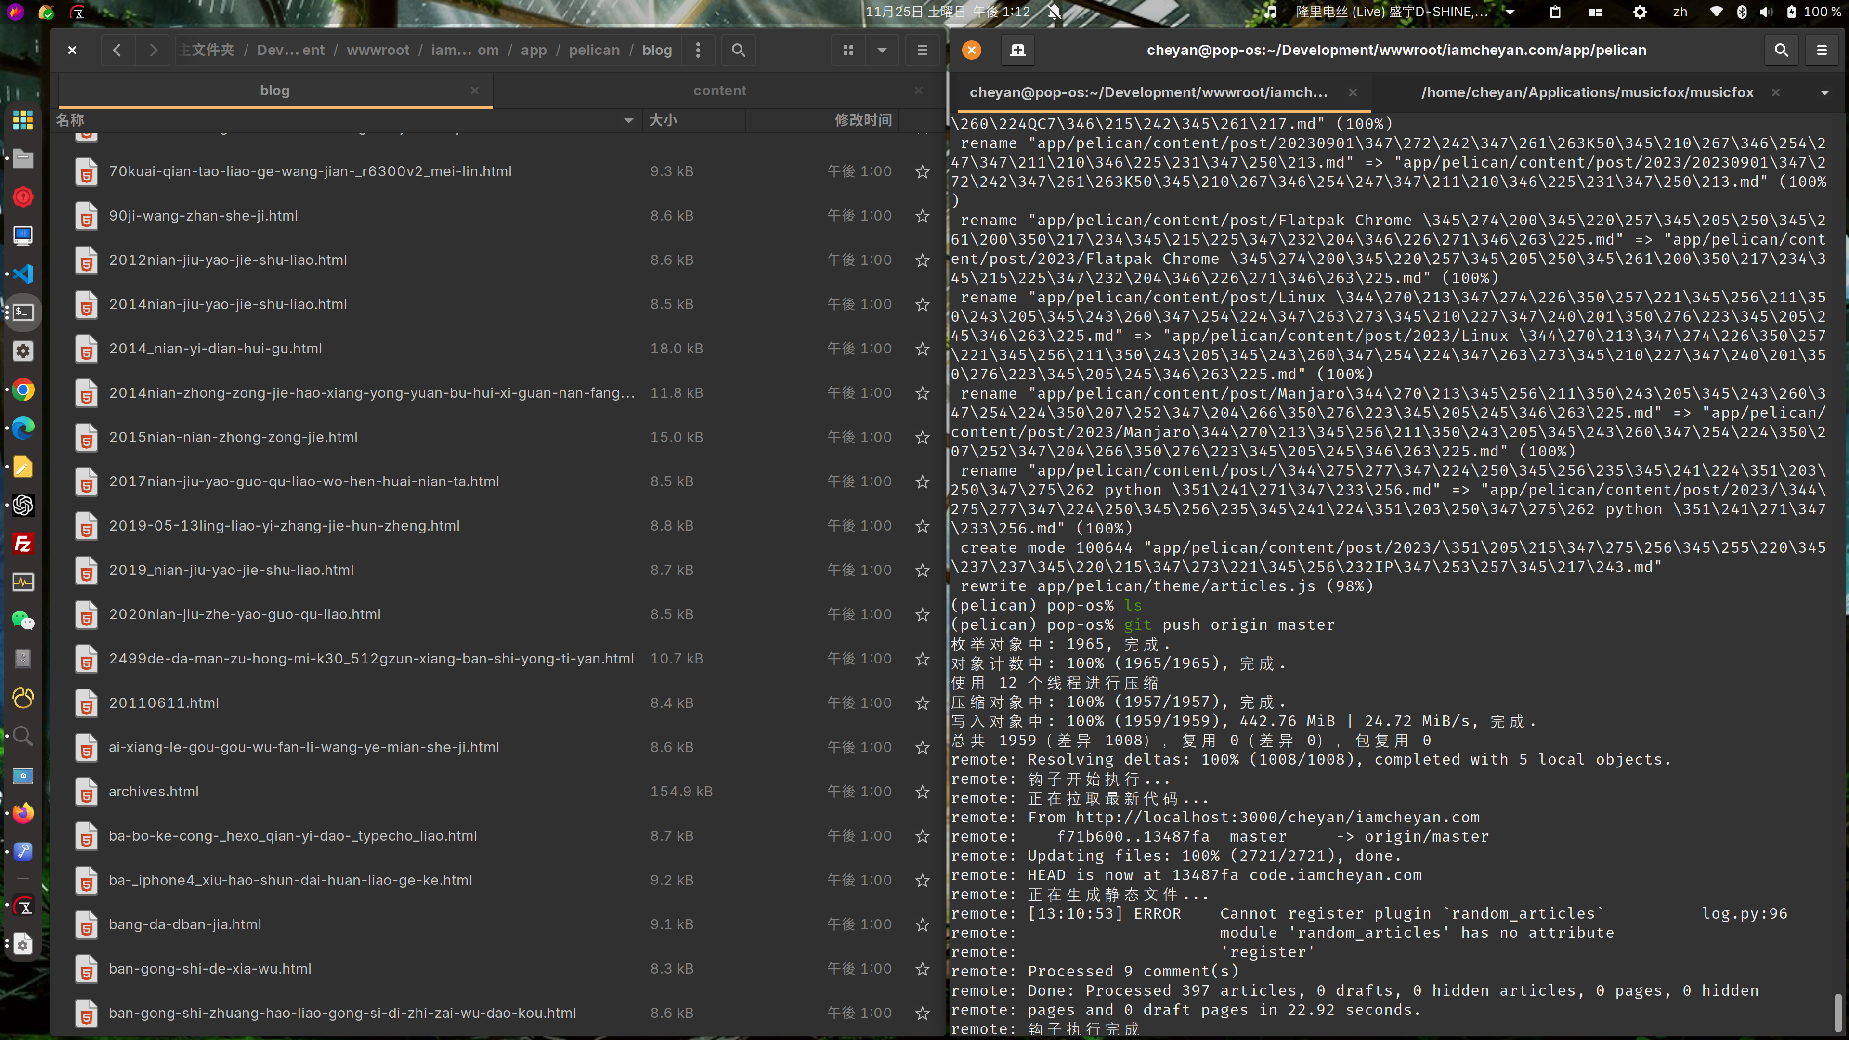Expand the terminal tab list dropdown

1824,92
